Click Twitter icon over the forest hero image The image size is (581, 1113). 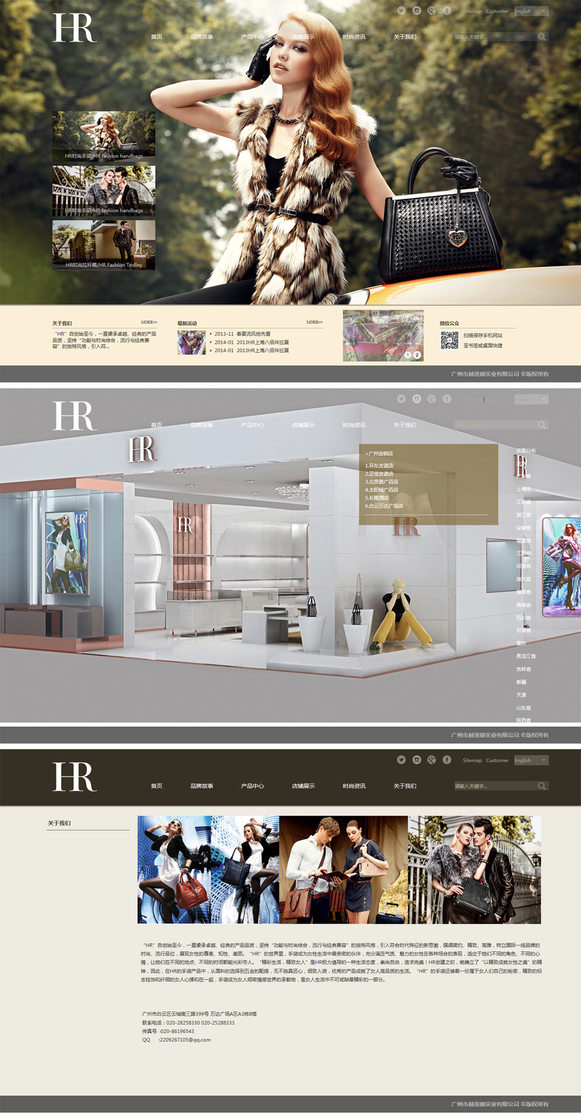click(x=401, y=10)
